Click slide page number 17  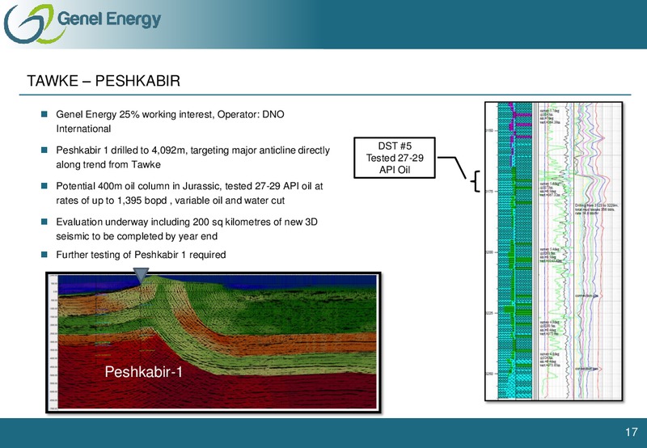pyautogui.click(x=632, y=432)
